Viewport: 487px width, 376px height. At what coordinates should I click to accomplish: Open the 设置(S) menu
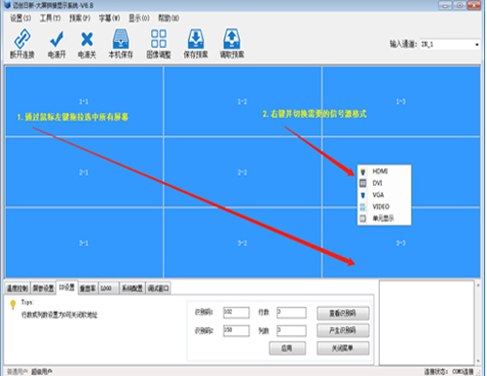click(x=20, y=18)
